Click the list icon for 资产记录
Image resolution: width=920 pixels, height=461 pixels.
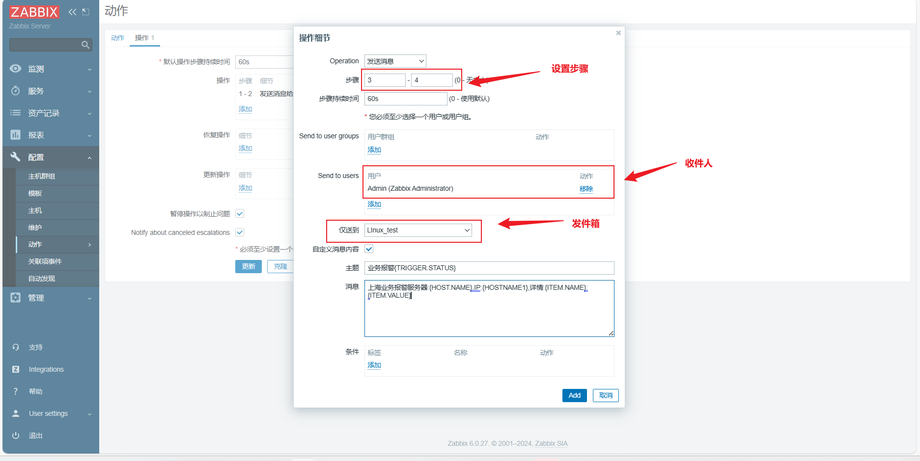coord(16,113)
